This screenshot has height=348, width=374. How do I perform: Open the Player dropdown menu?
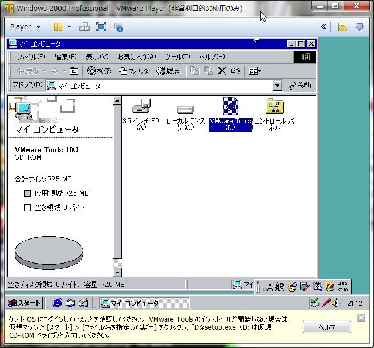[25, 27]
